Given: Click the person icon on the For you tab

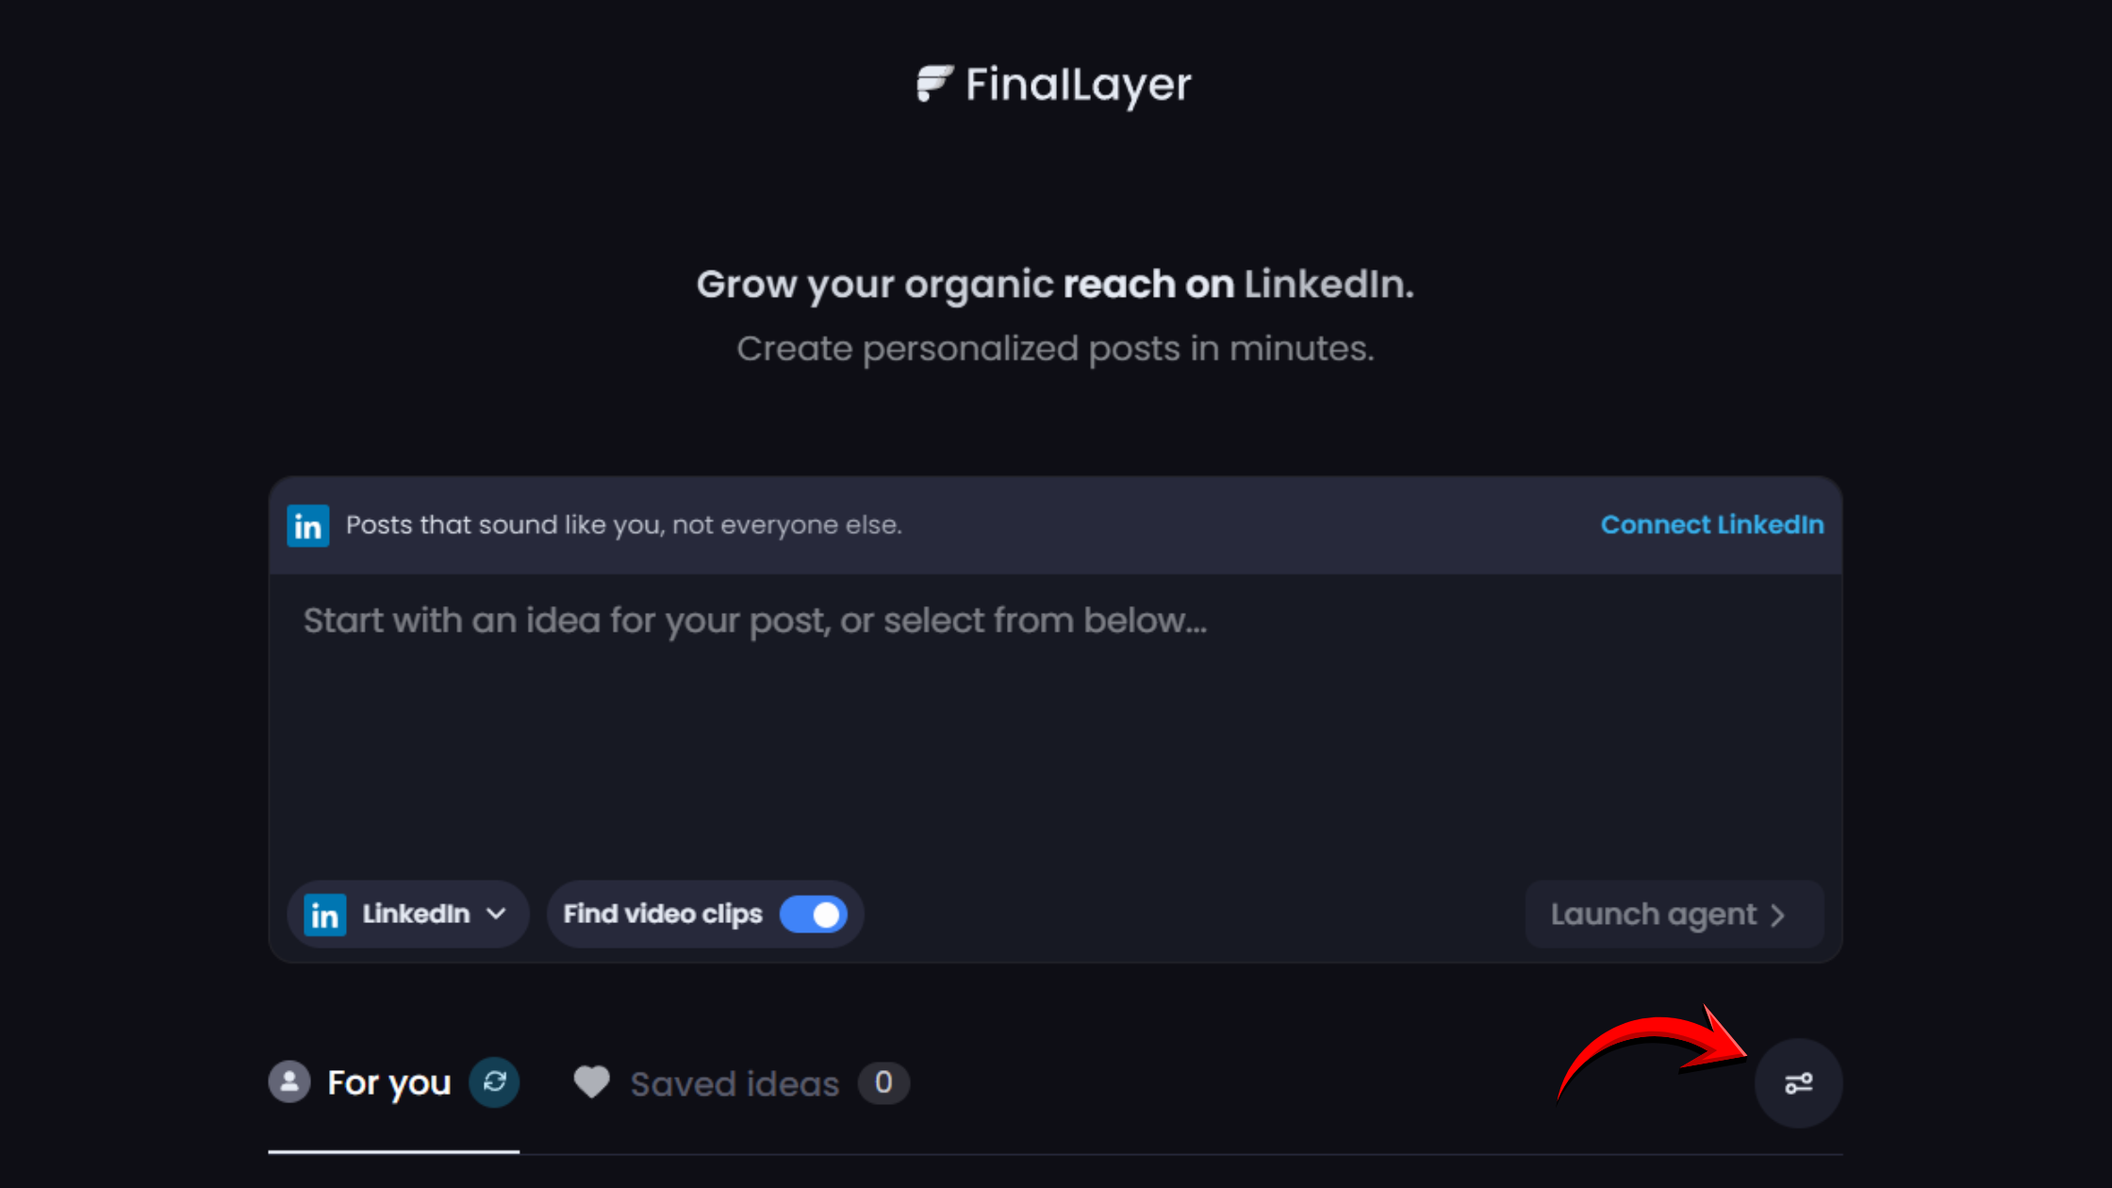Looking at the screenshot, I should (x=289, y=1082).
